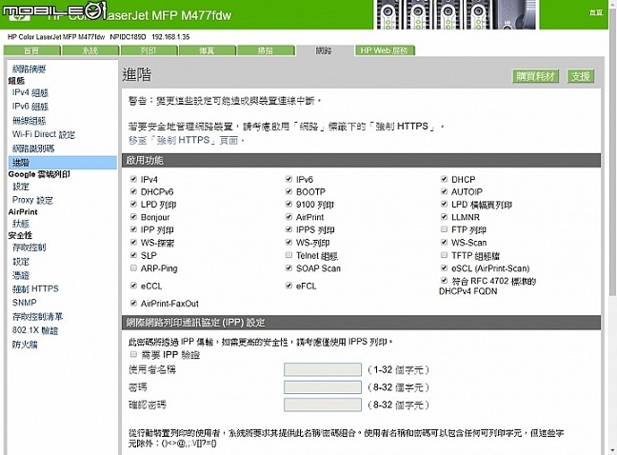The width and height of the screenshot is (617, 455).
Task: Toggle the AirPrint-FaxOut checkbox
Action: 133,304
